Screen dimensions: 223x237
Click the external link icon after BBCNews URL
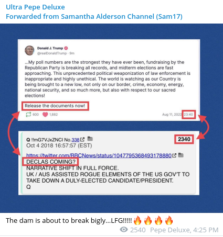(174, 155)
